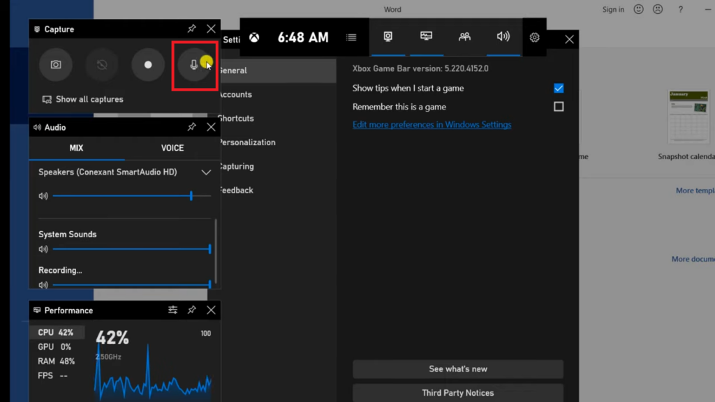Image resolution: width=715 pixels, height=402 pixels.
Task: Select the FPS metric
Action: tap(57, 375)
